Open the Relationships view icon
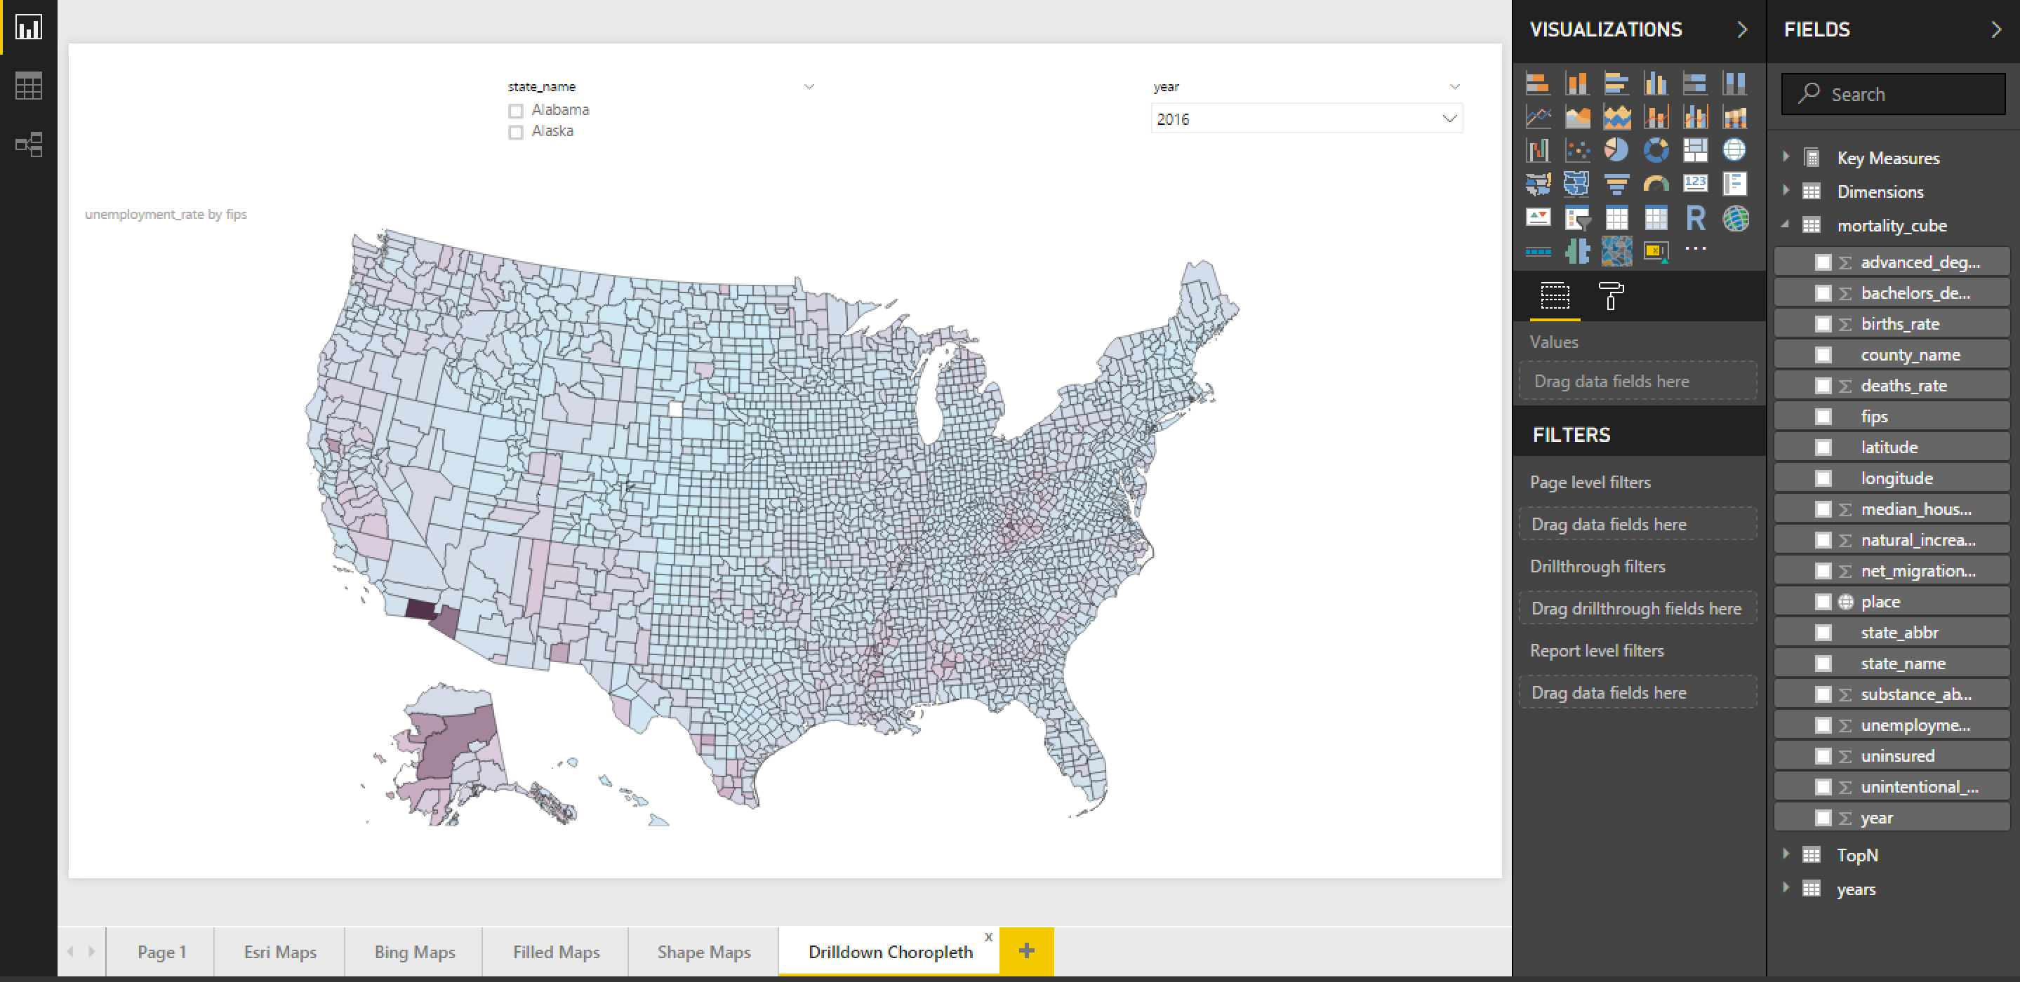2020x982 pixels. (x=28, y=145)
